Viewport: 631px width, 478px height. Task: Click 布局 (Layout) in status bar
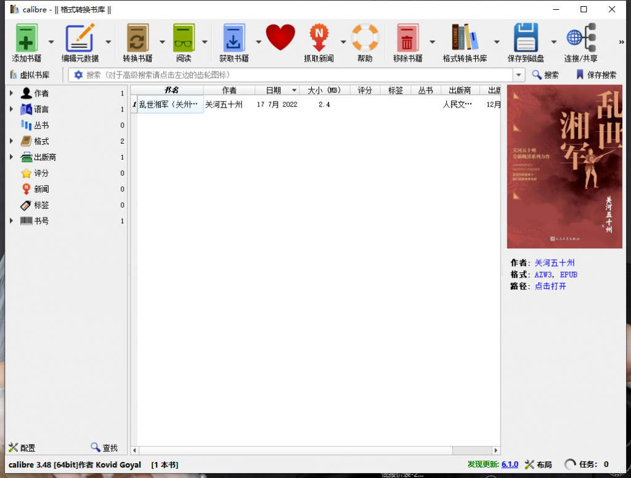point(539,464)
